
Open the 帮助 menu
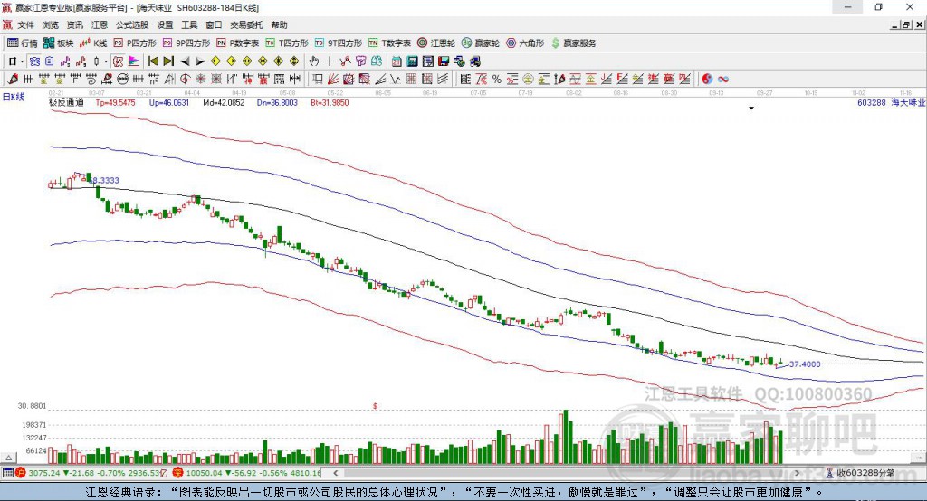click(279, 24)
